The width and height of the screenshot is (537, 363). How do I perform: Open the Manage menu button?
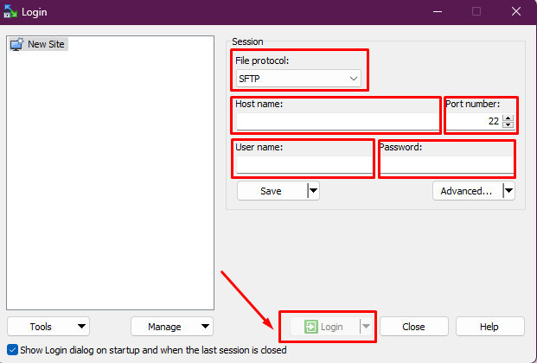[x=171, y=327]
